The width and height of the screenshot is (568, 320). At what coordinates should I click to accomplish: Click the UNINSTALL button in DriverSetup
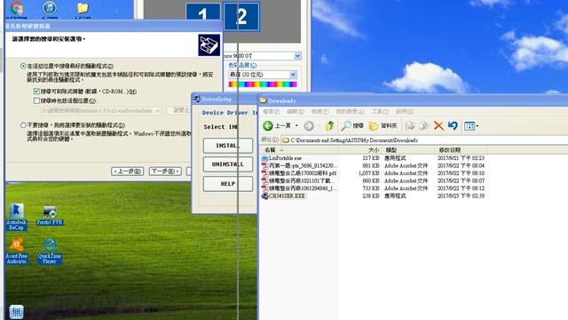point(228,164)
